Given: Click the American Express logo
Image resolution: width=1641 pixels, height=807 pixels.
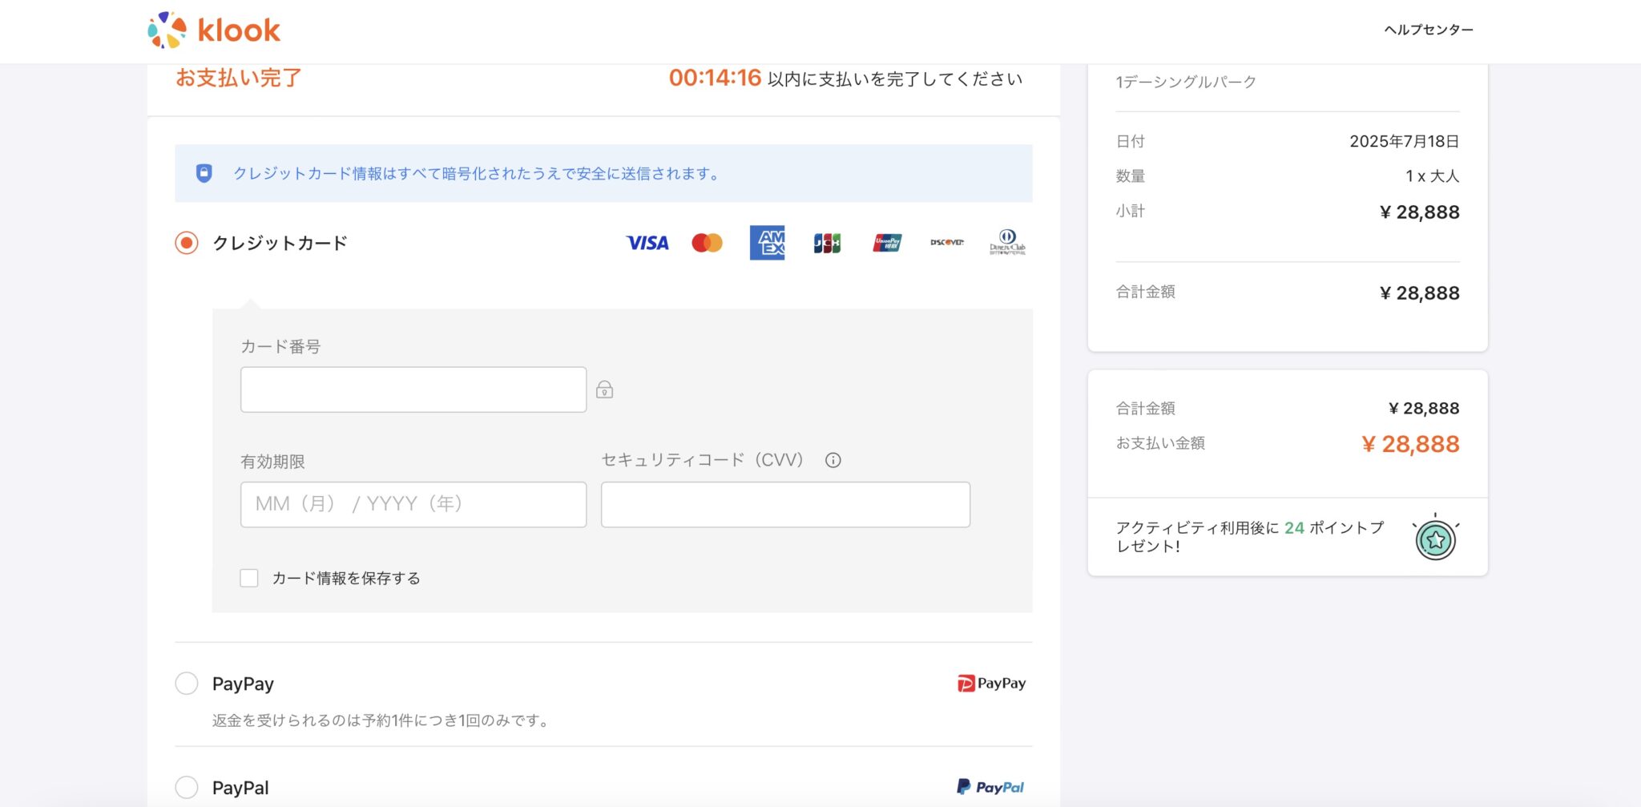Looking at the screenshot, I should (x=767, y=243).
